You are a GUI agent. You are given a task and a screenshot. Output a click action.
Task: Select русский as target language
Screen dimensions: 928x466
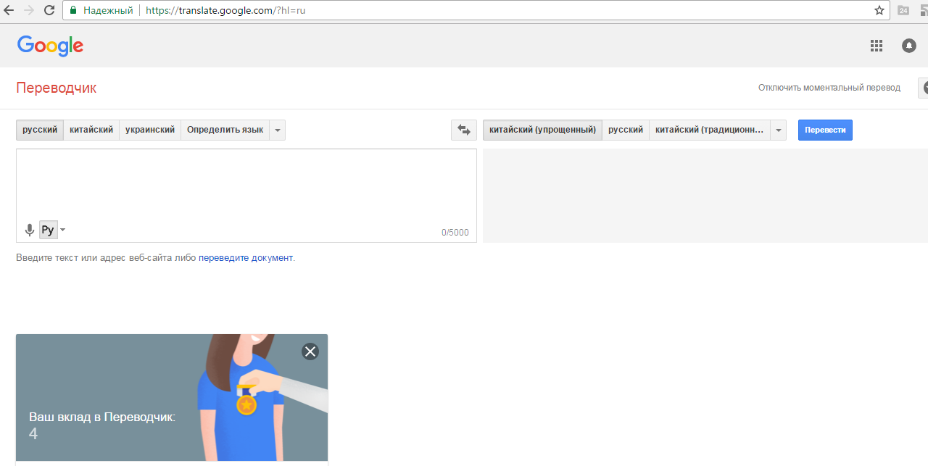626,130
